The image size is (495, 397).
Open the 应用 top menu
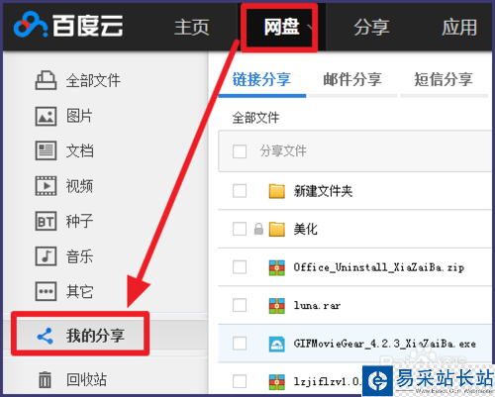[x=459, y=27]
